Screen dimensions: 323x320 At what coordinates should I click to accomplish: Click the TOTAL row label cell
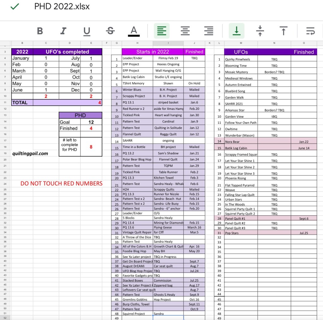(x=22, y=103)
